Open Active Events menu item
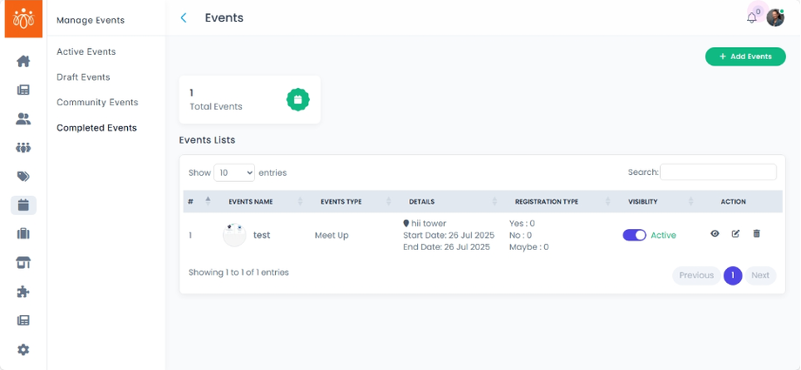The height and width of the screenshot is (370, 801). (86, 51)
